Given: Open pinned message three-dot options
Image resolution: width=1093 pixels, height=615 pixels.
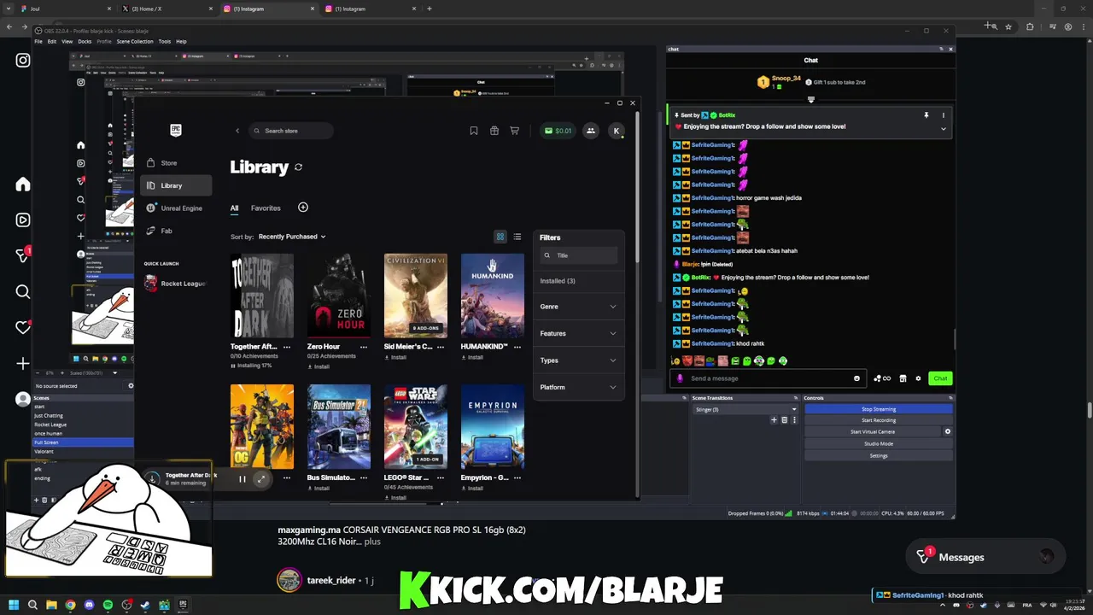Looking at the screenshot, I should point(943,115).
